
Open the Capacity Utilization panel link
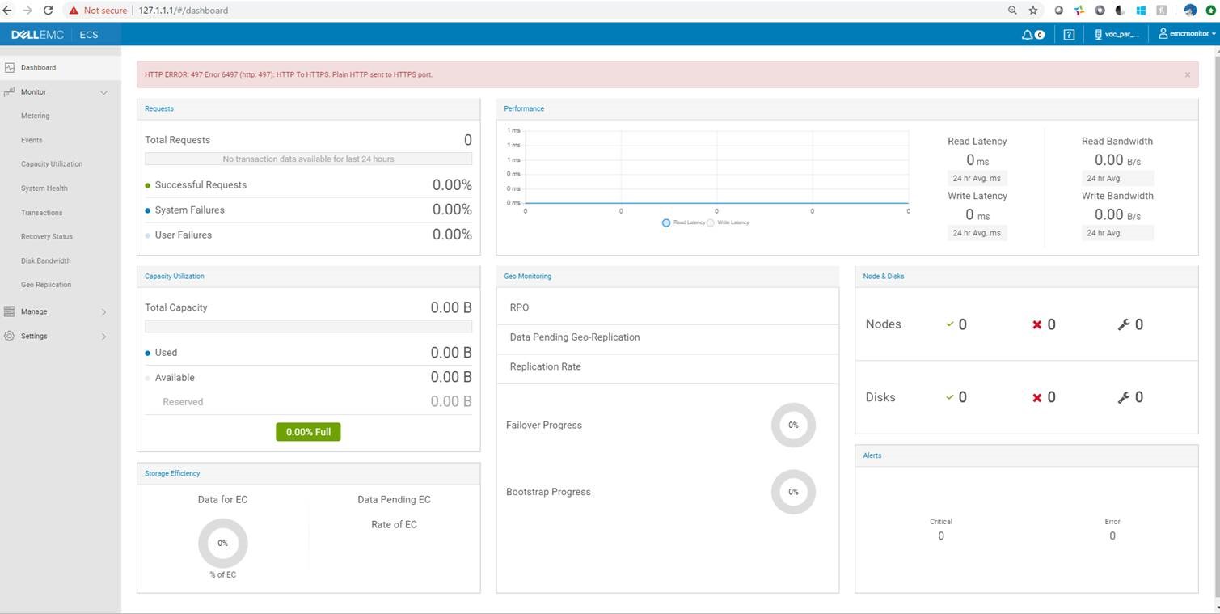[175, 276]
